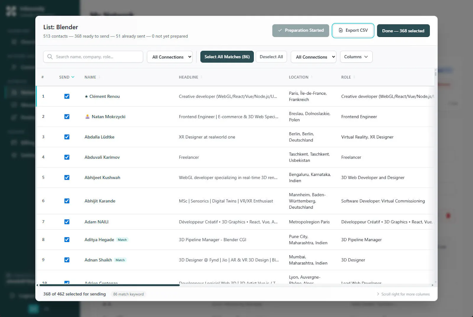Viewport: 473px width, 317px height.
Task: Click headline XR Designer at realworld one
Action: pos(207,137)
